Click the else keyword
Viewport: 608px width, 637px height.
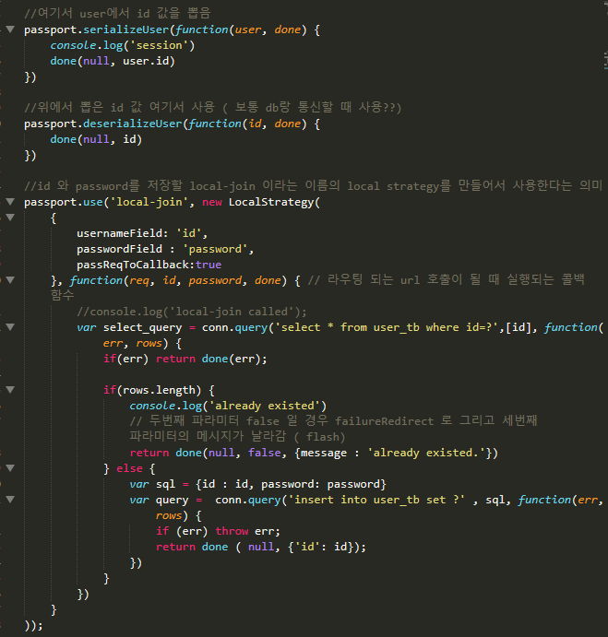(x=129, y=468)
